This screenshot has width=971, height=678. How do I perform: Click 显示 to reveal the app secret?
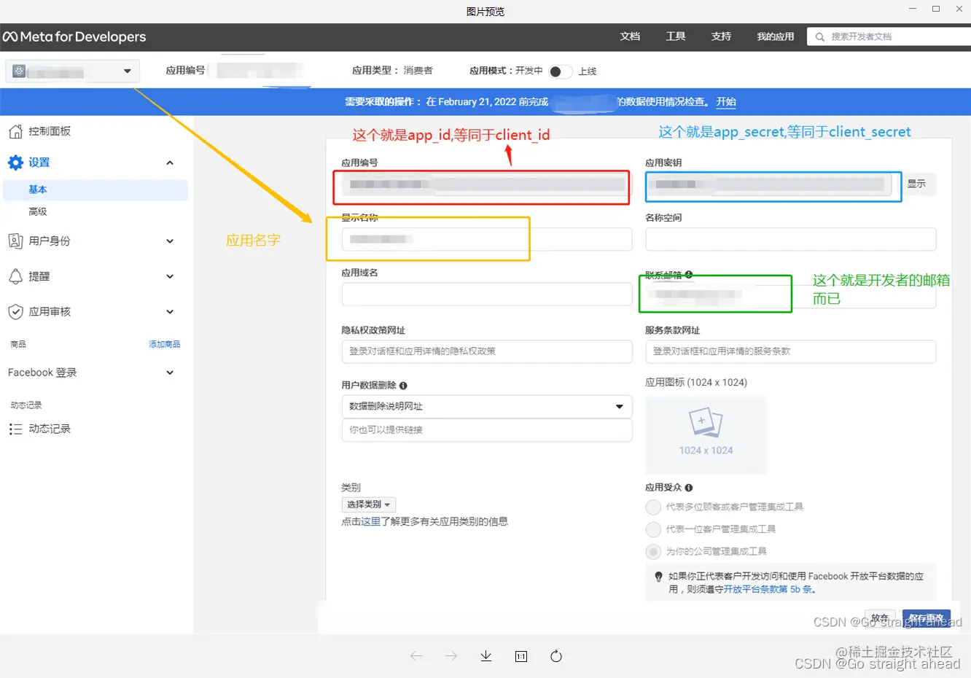(x=918, y=184)
